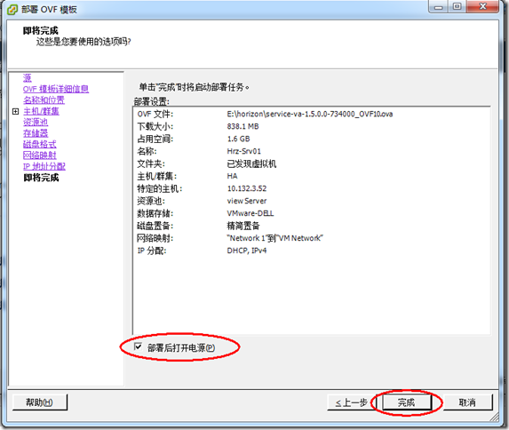Open the 源 step link
The image size is (509, 430).
coord(28,78)
